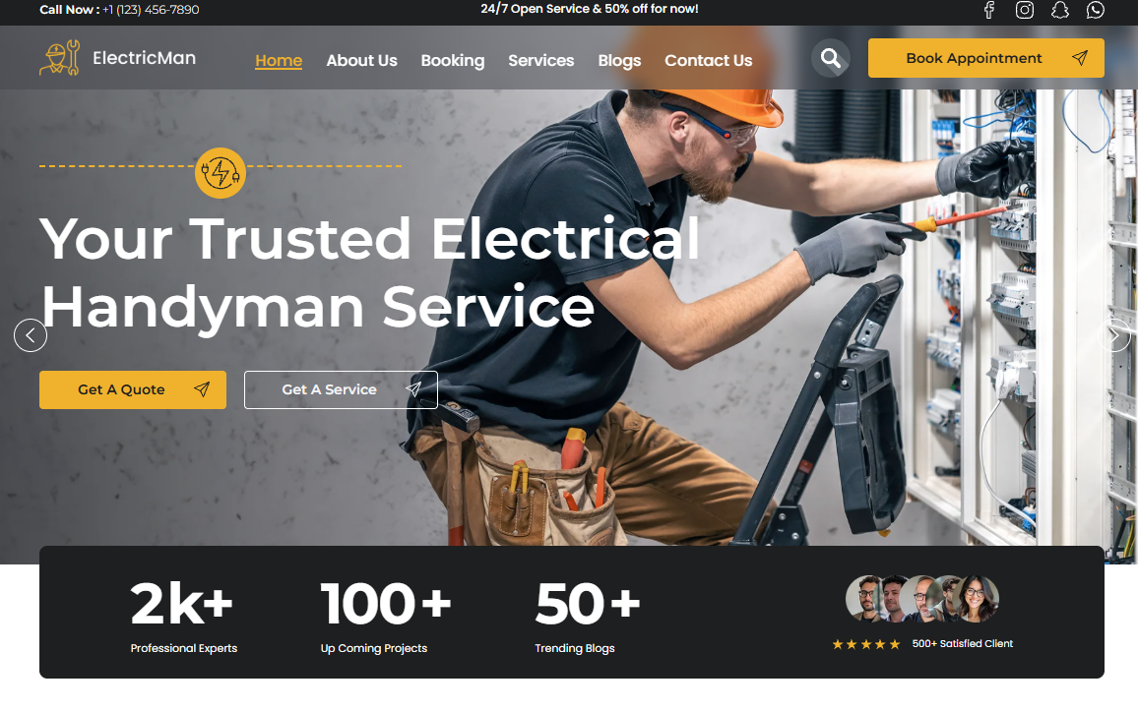Navigate to Booking menu item
Image resolution: width=1138 pixels, height=711 pixels.
(453, 61)
